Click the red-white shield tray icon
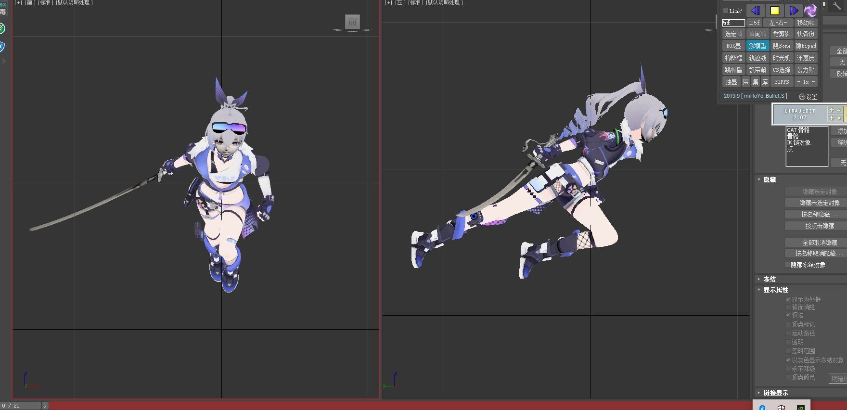 point(781,407)
